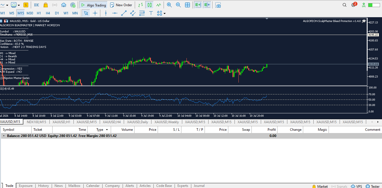The height and width of the screenshot is (188, 382).
Task: Take a chart screenshot with camera icon
Action: [x=218, y=5]
